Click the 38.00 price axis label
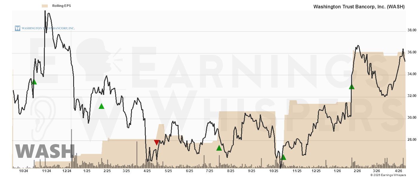This screenshot has height=179, width=418. [x=412, y=30]
